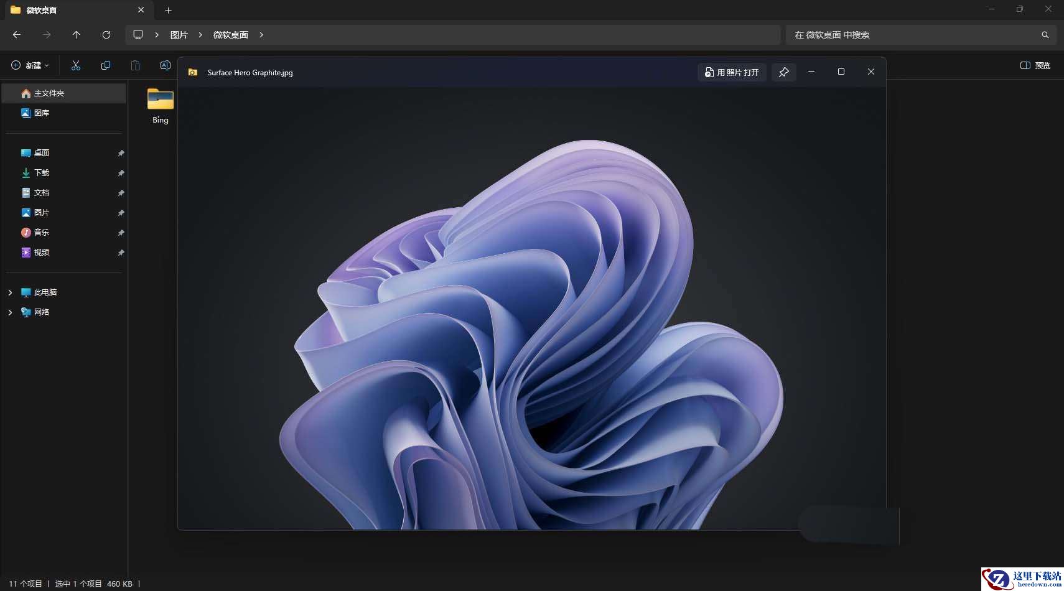
Task: Expand chevron after 微软桌面 in breadcrumb
Action: pos(261,35)
